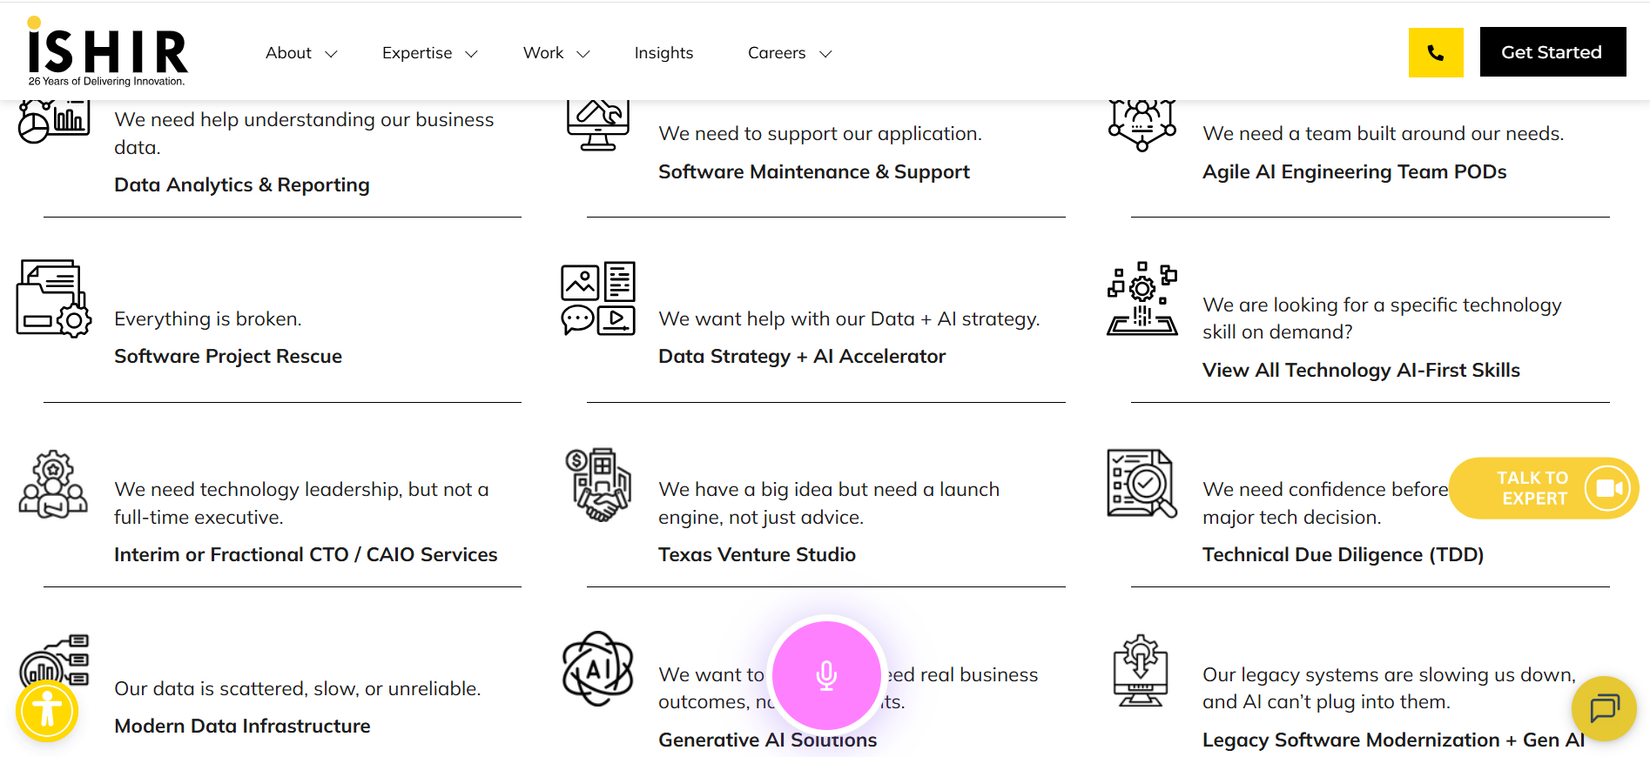Screen dimensions: 1650x757
Task: Click the Data Strategy media icon
Action: click(x=597, y=298)
